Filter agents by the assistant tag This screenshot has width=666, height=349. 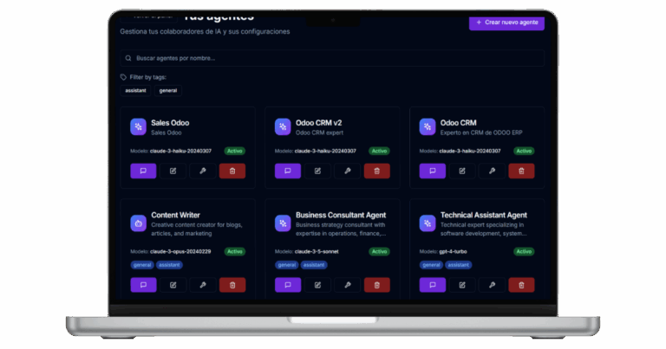click(135, 90)
